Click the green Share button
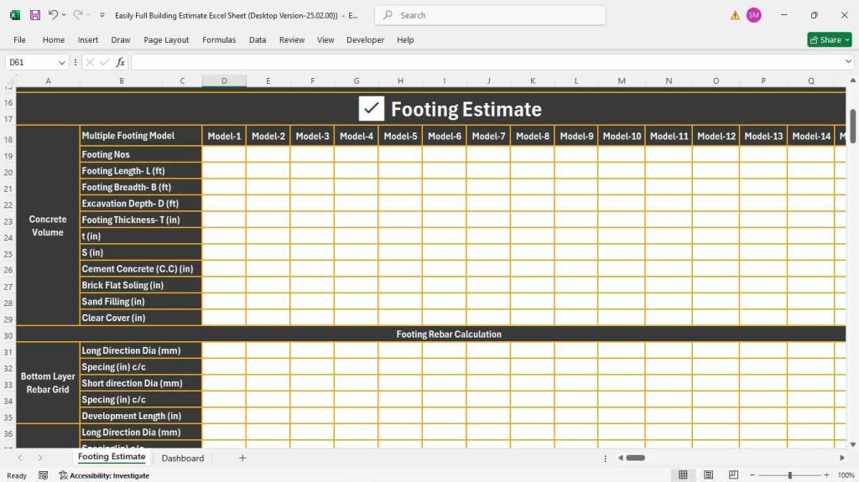The width and height of the screenshot is (859, 482). (x=830, y=39)
